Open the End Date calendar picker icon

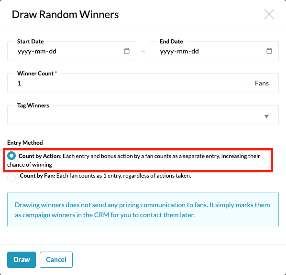tap(269, 51)
